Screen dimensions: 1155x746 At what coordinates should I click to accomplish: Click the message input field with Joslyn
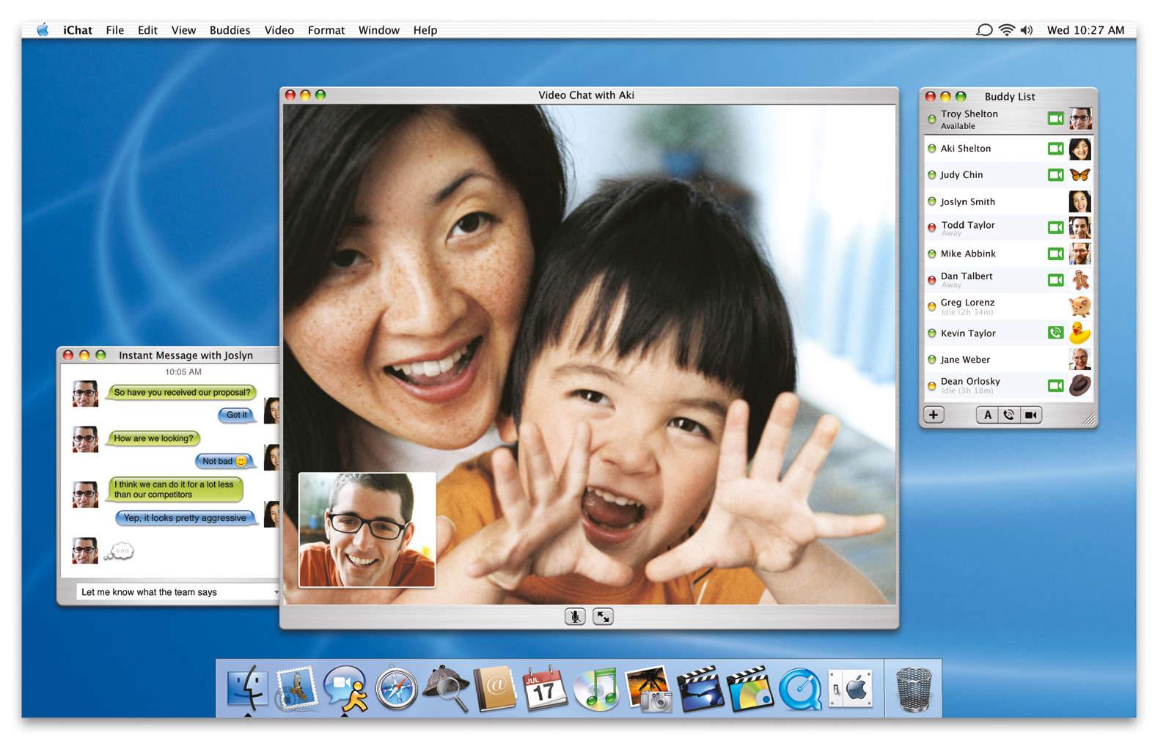click(x=178, y=592)
